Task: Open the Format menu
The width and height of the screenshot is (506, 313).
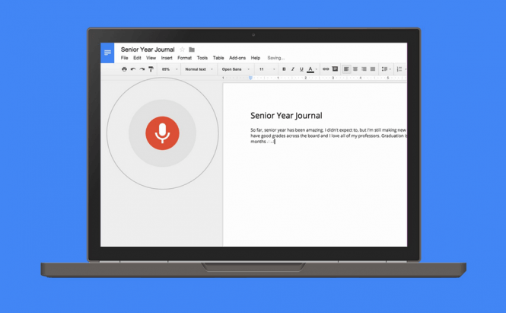Action: (185, 58)
